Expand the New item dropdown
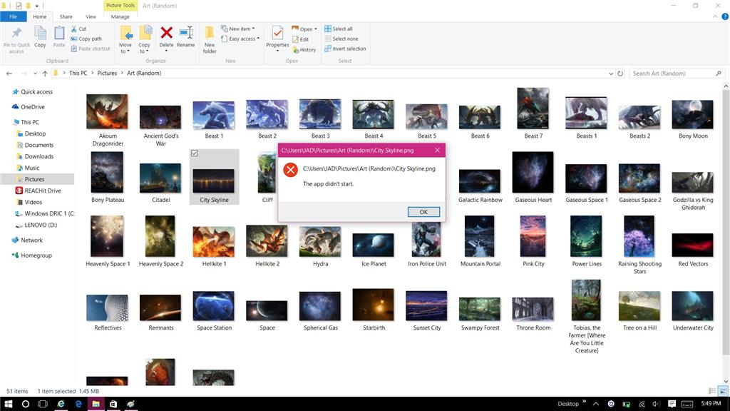 (x=238, y=29)
